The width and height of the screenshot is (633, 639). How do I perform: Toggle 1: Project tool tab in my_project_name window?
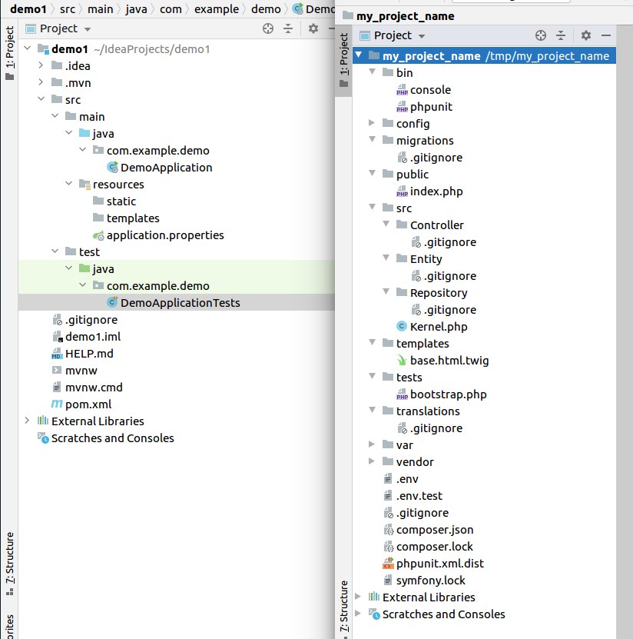pyautogui.click(x=343, y=60)
